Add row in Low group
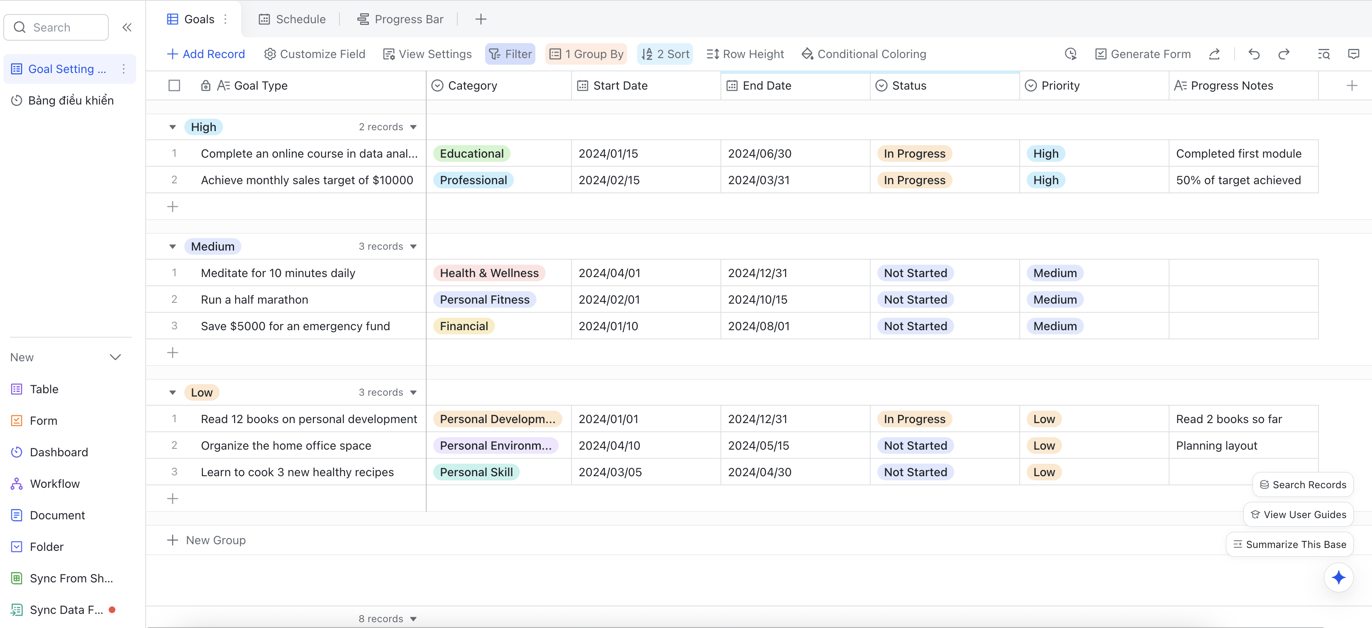Screen dimensions: 1372x628 (x=173, y=499)
